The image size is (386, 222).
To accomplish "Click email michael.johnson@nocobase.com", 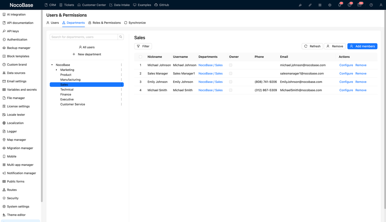I will click(x=303, y=65).
